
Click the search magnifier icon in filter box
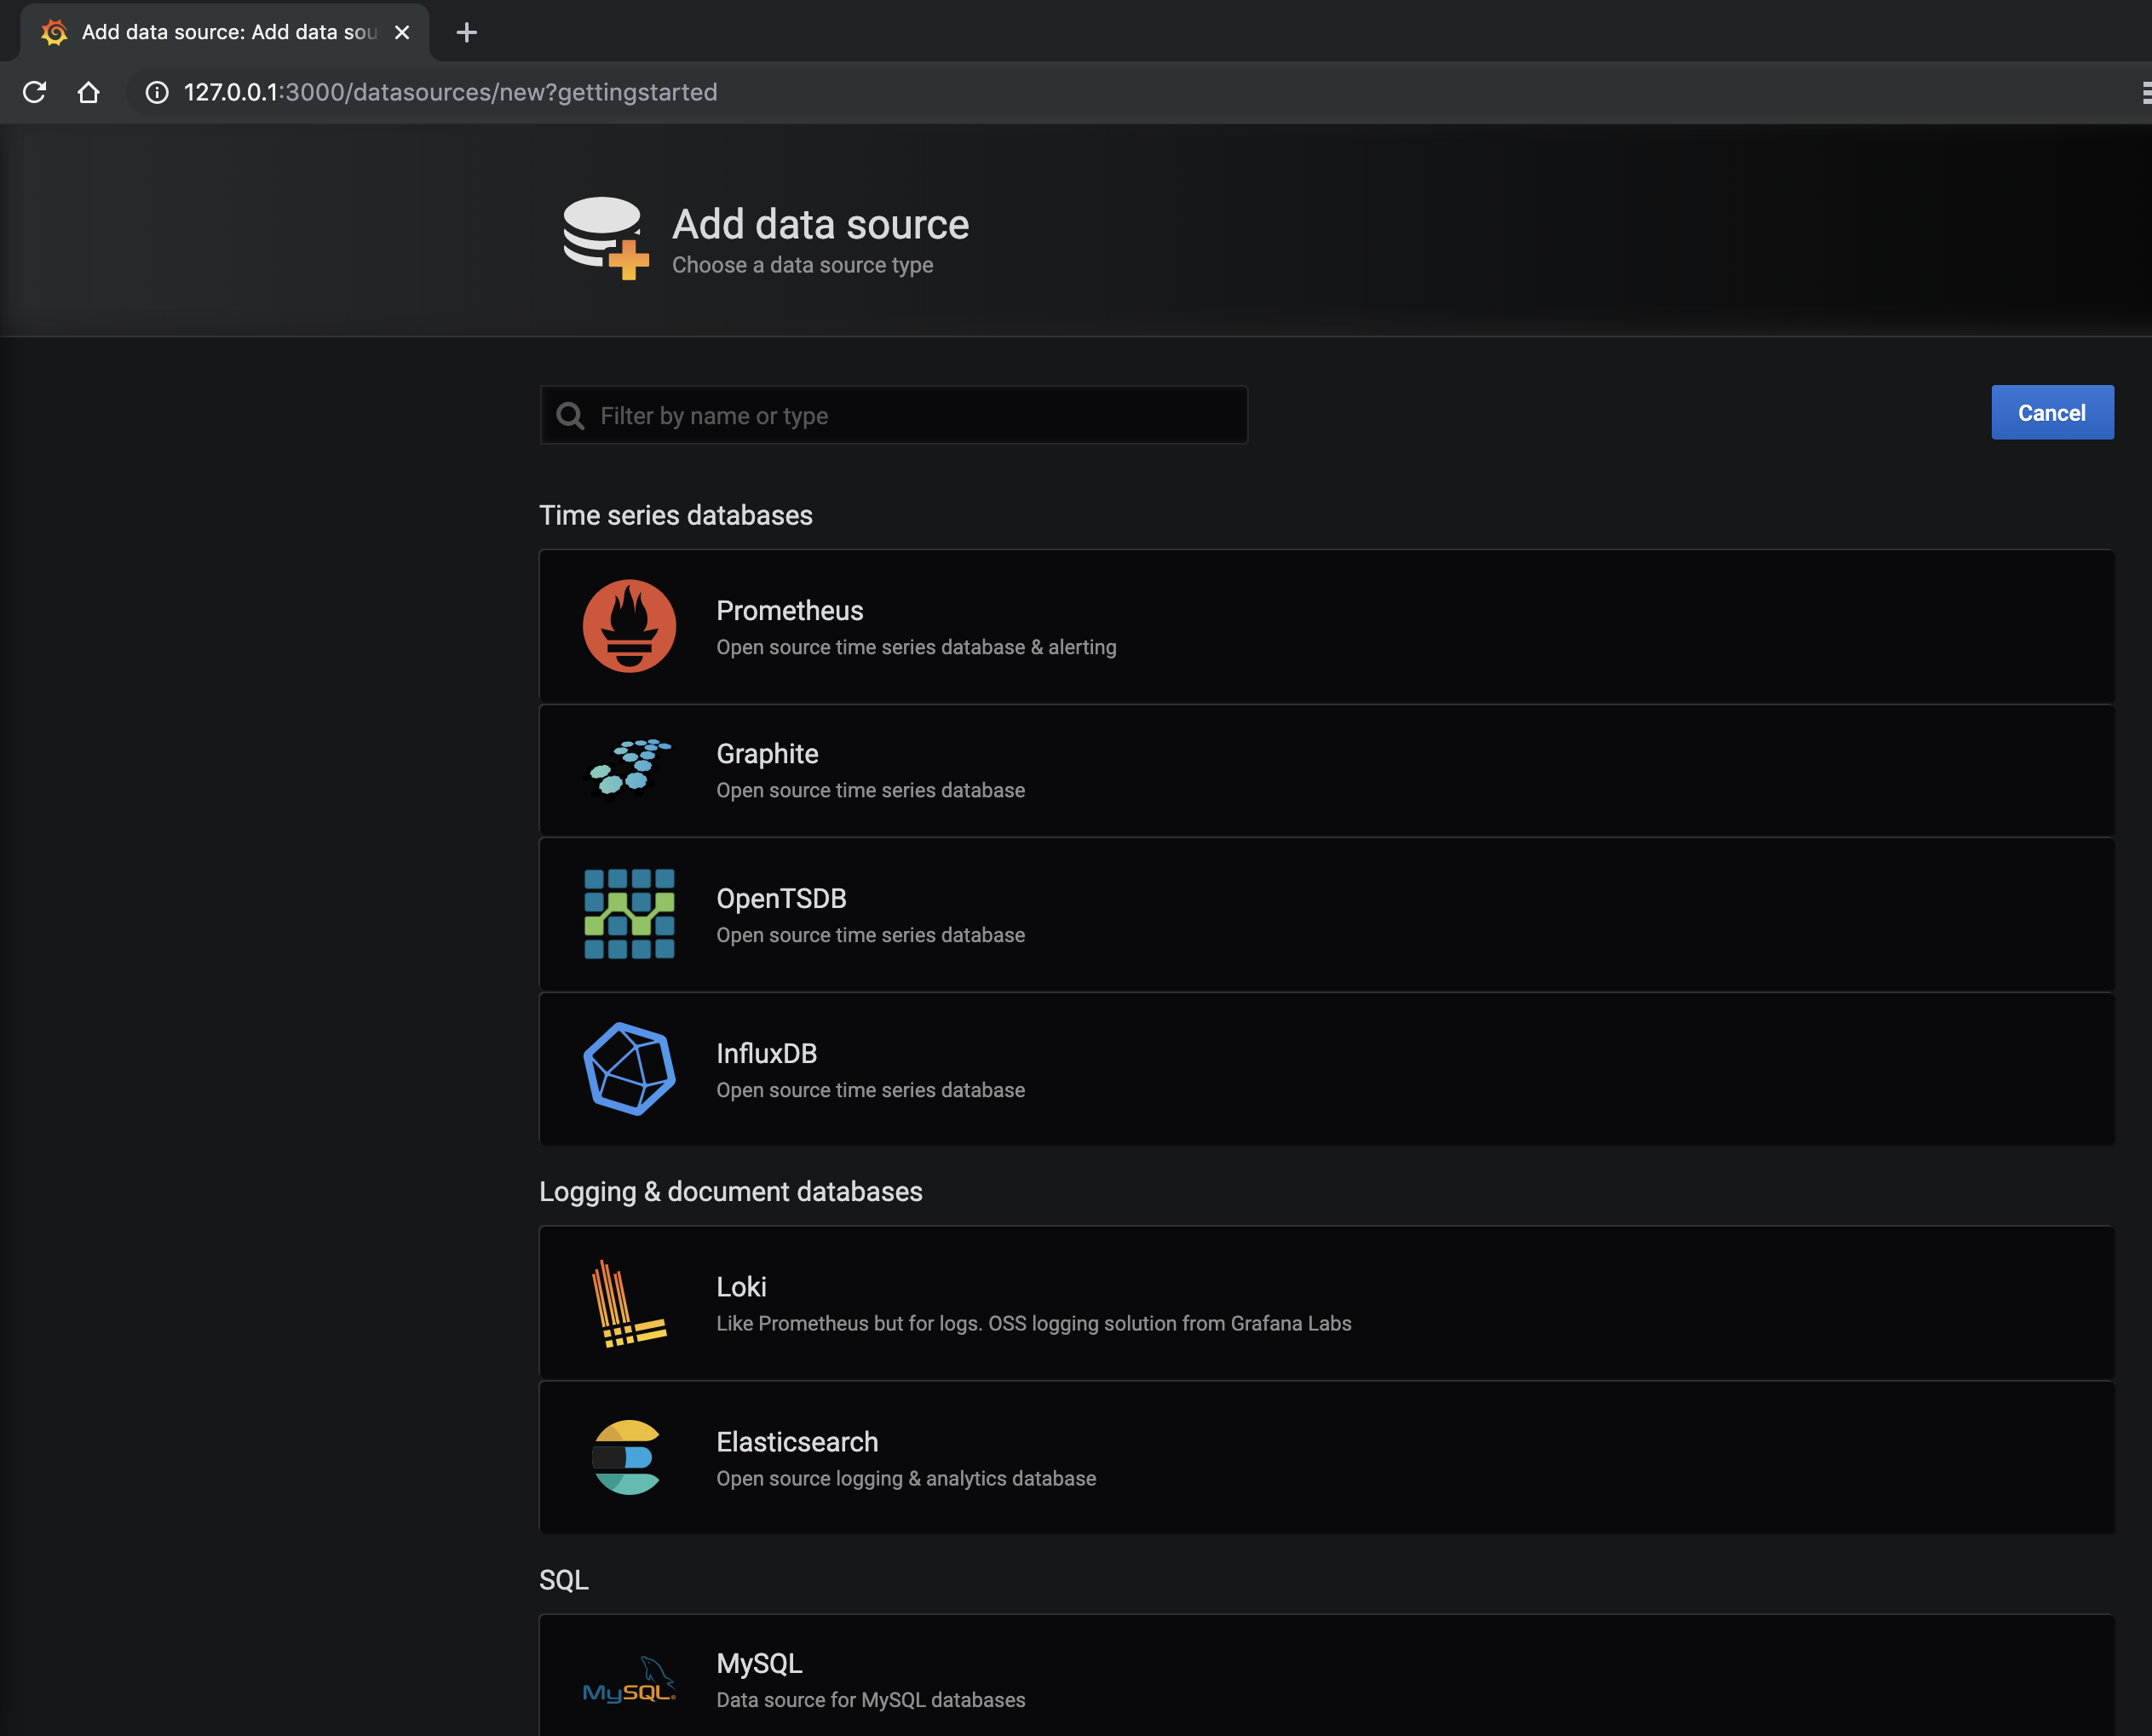tap(570, 416)
